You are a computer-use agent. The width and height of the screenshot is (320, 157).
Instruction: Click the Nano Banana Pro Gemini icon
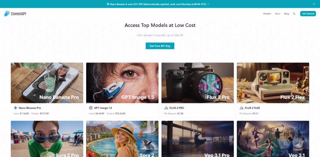[16, 108]
